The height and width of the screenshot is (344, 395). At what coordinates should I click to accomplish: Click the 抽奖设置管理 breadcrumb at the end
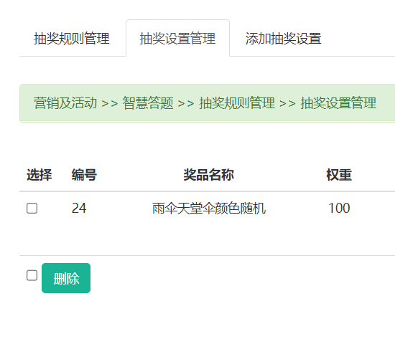[338, 103]
